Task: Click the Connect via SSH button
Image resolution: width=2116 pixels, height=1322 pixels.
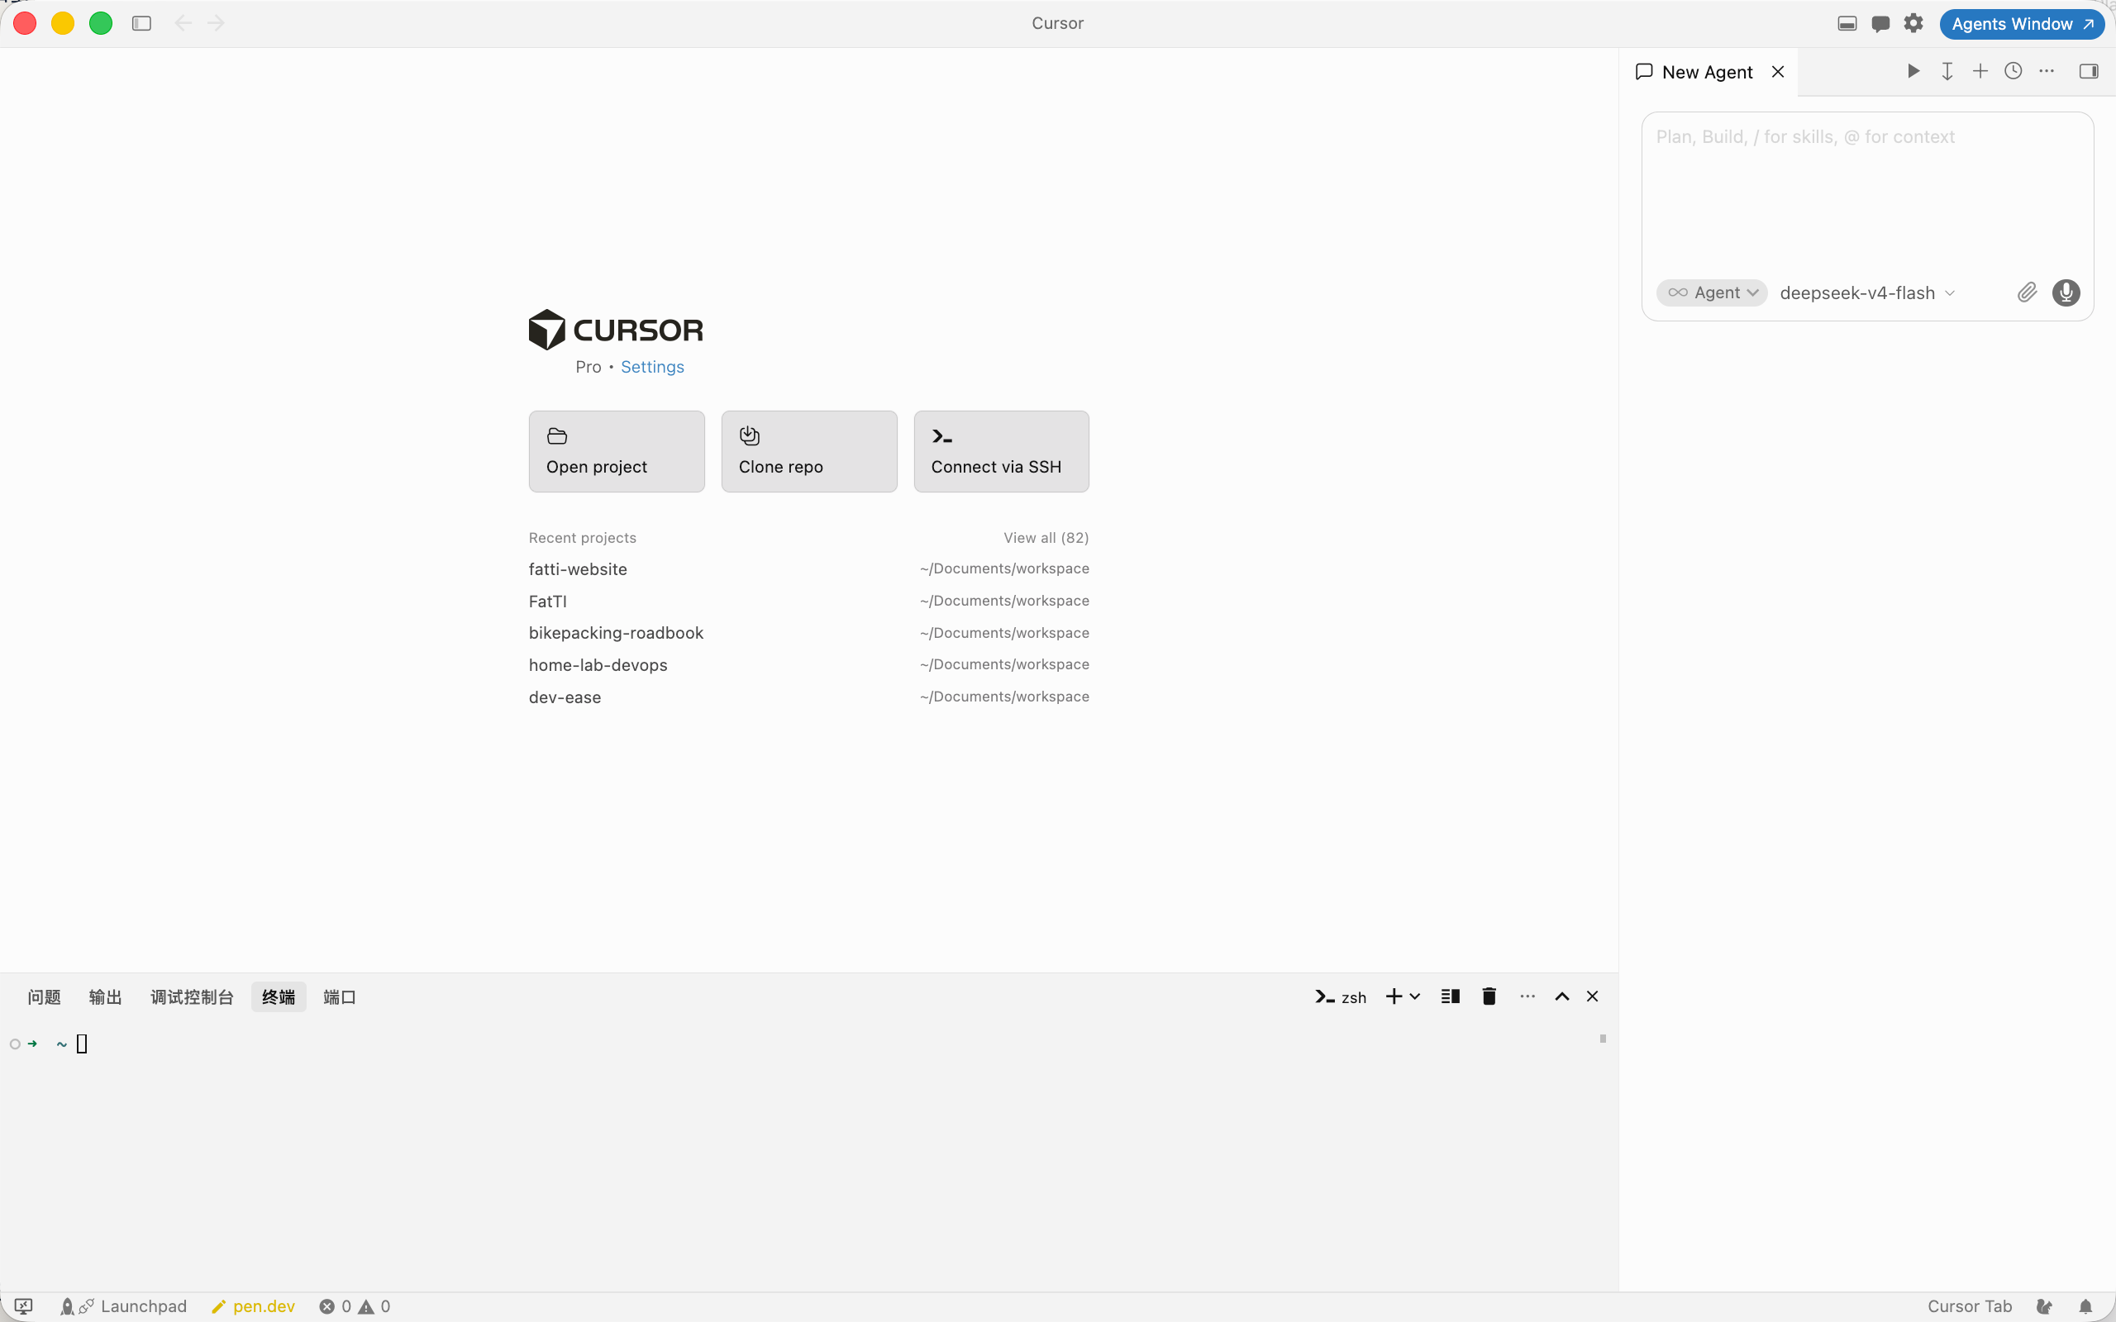Action: [x=1001, y=451]
